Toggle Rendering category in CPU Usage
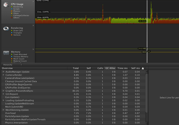 12,7
